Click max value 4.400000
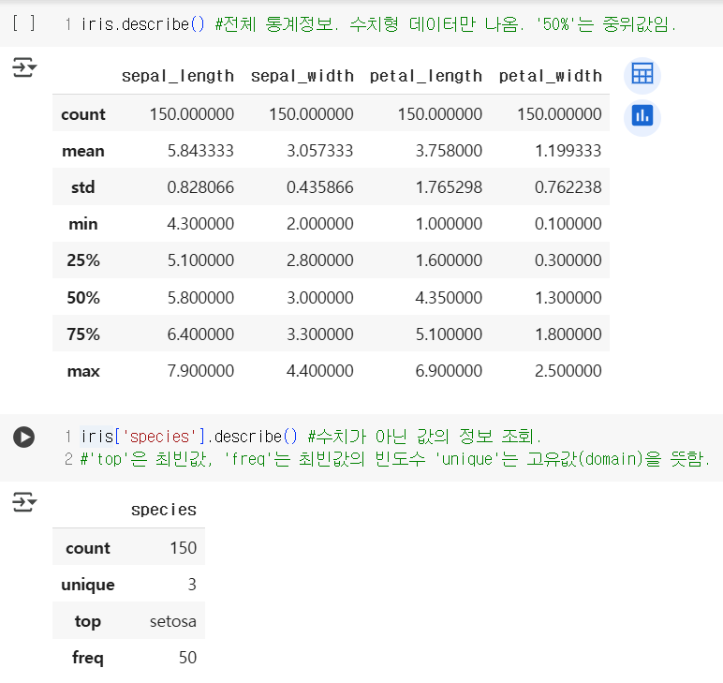Screen dimensions: 723x683 (x=320, y=371)
